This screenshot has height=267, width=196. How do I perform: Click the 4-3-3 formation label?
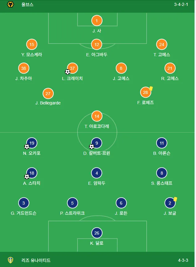pos(183,260)
